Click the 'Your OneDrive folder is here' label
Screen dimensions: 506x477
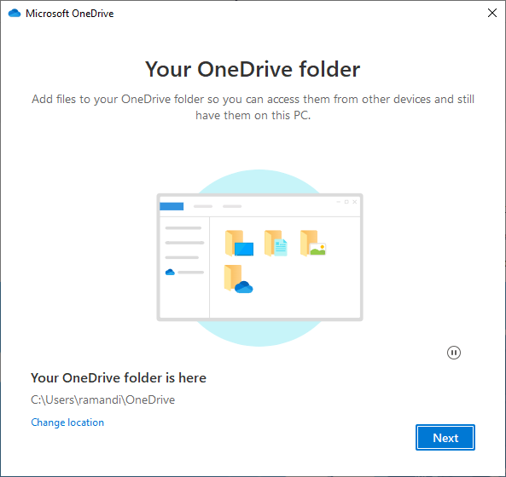pyautogui.click(x=119, y=378)
